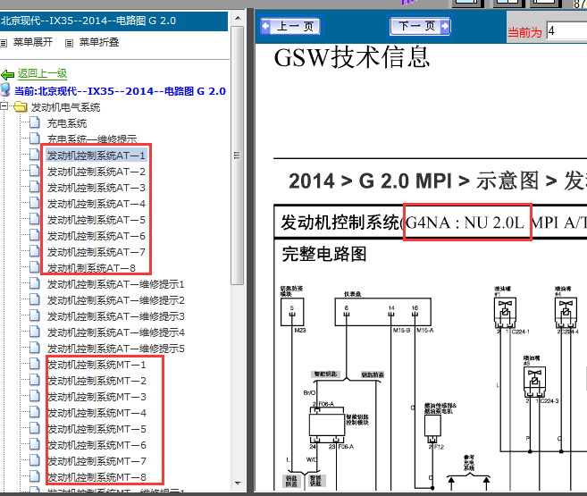Screen dimensions: 587x496
Task: Click the page icon beside 发动机控制系统AT—维修提示4
Action: pos(35,332)
